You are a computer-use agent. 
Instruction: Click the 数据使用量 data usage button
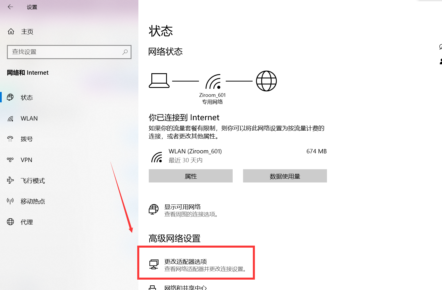[285, 176]
